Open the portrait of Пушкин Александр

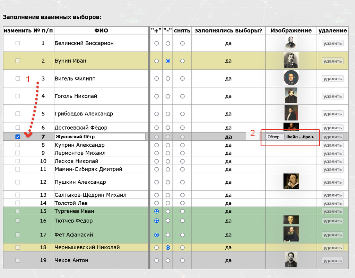pos(291,181)
